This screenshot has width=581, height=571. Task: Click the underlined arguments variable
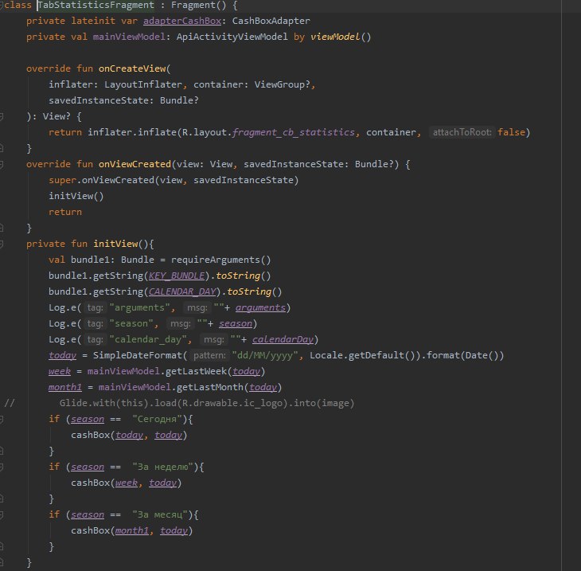pyautogui.click(x=260, y=307)
